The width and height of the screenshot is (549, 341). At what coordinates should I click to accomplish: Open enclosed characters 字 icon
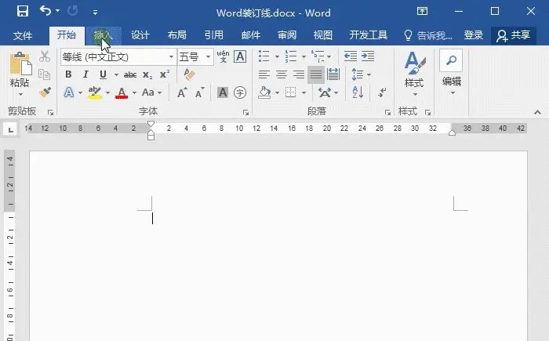240,93
